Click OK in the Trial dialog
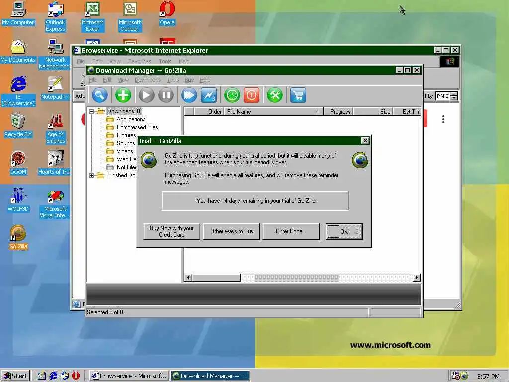Viewport: 509px width, 382px height. coord(344,231)
